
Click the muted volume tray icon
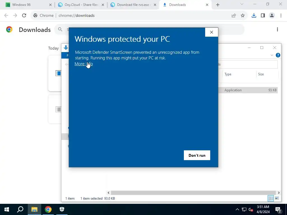[251, 209]
